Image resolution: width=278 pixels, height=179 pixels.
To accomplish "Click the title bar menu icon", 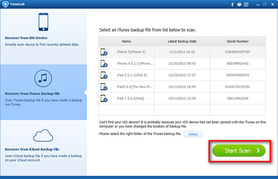I will (x=246, y=5).
